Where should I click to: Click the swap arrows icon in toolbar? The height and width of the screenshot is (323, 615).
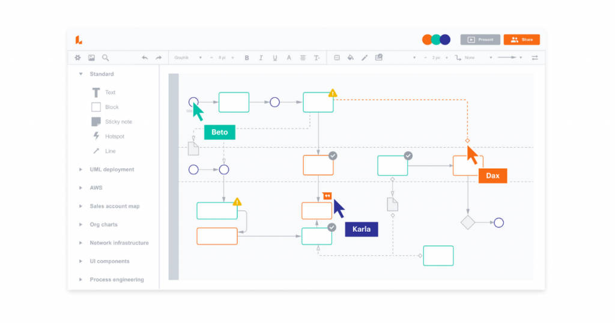(535, 58)
